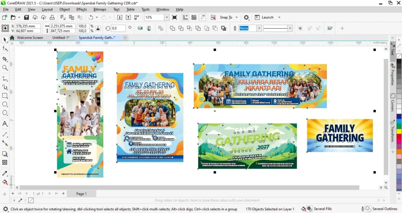Select the Color Eyedropper tool
The width and height of the screenshot is (402, 213).
5,173
